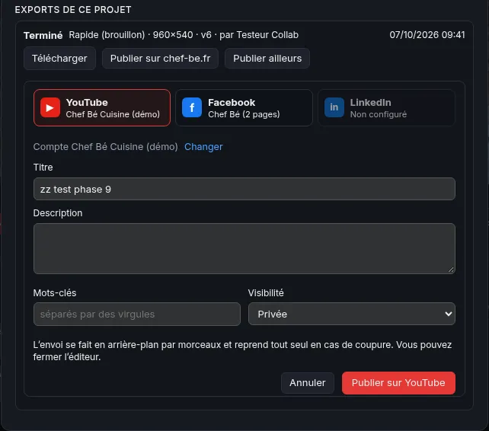This screenshot has height=431, width=489.
Task: Download the export with Télécharger
Action: pos(59,59)
